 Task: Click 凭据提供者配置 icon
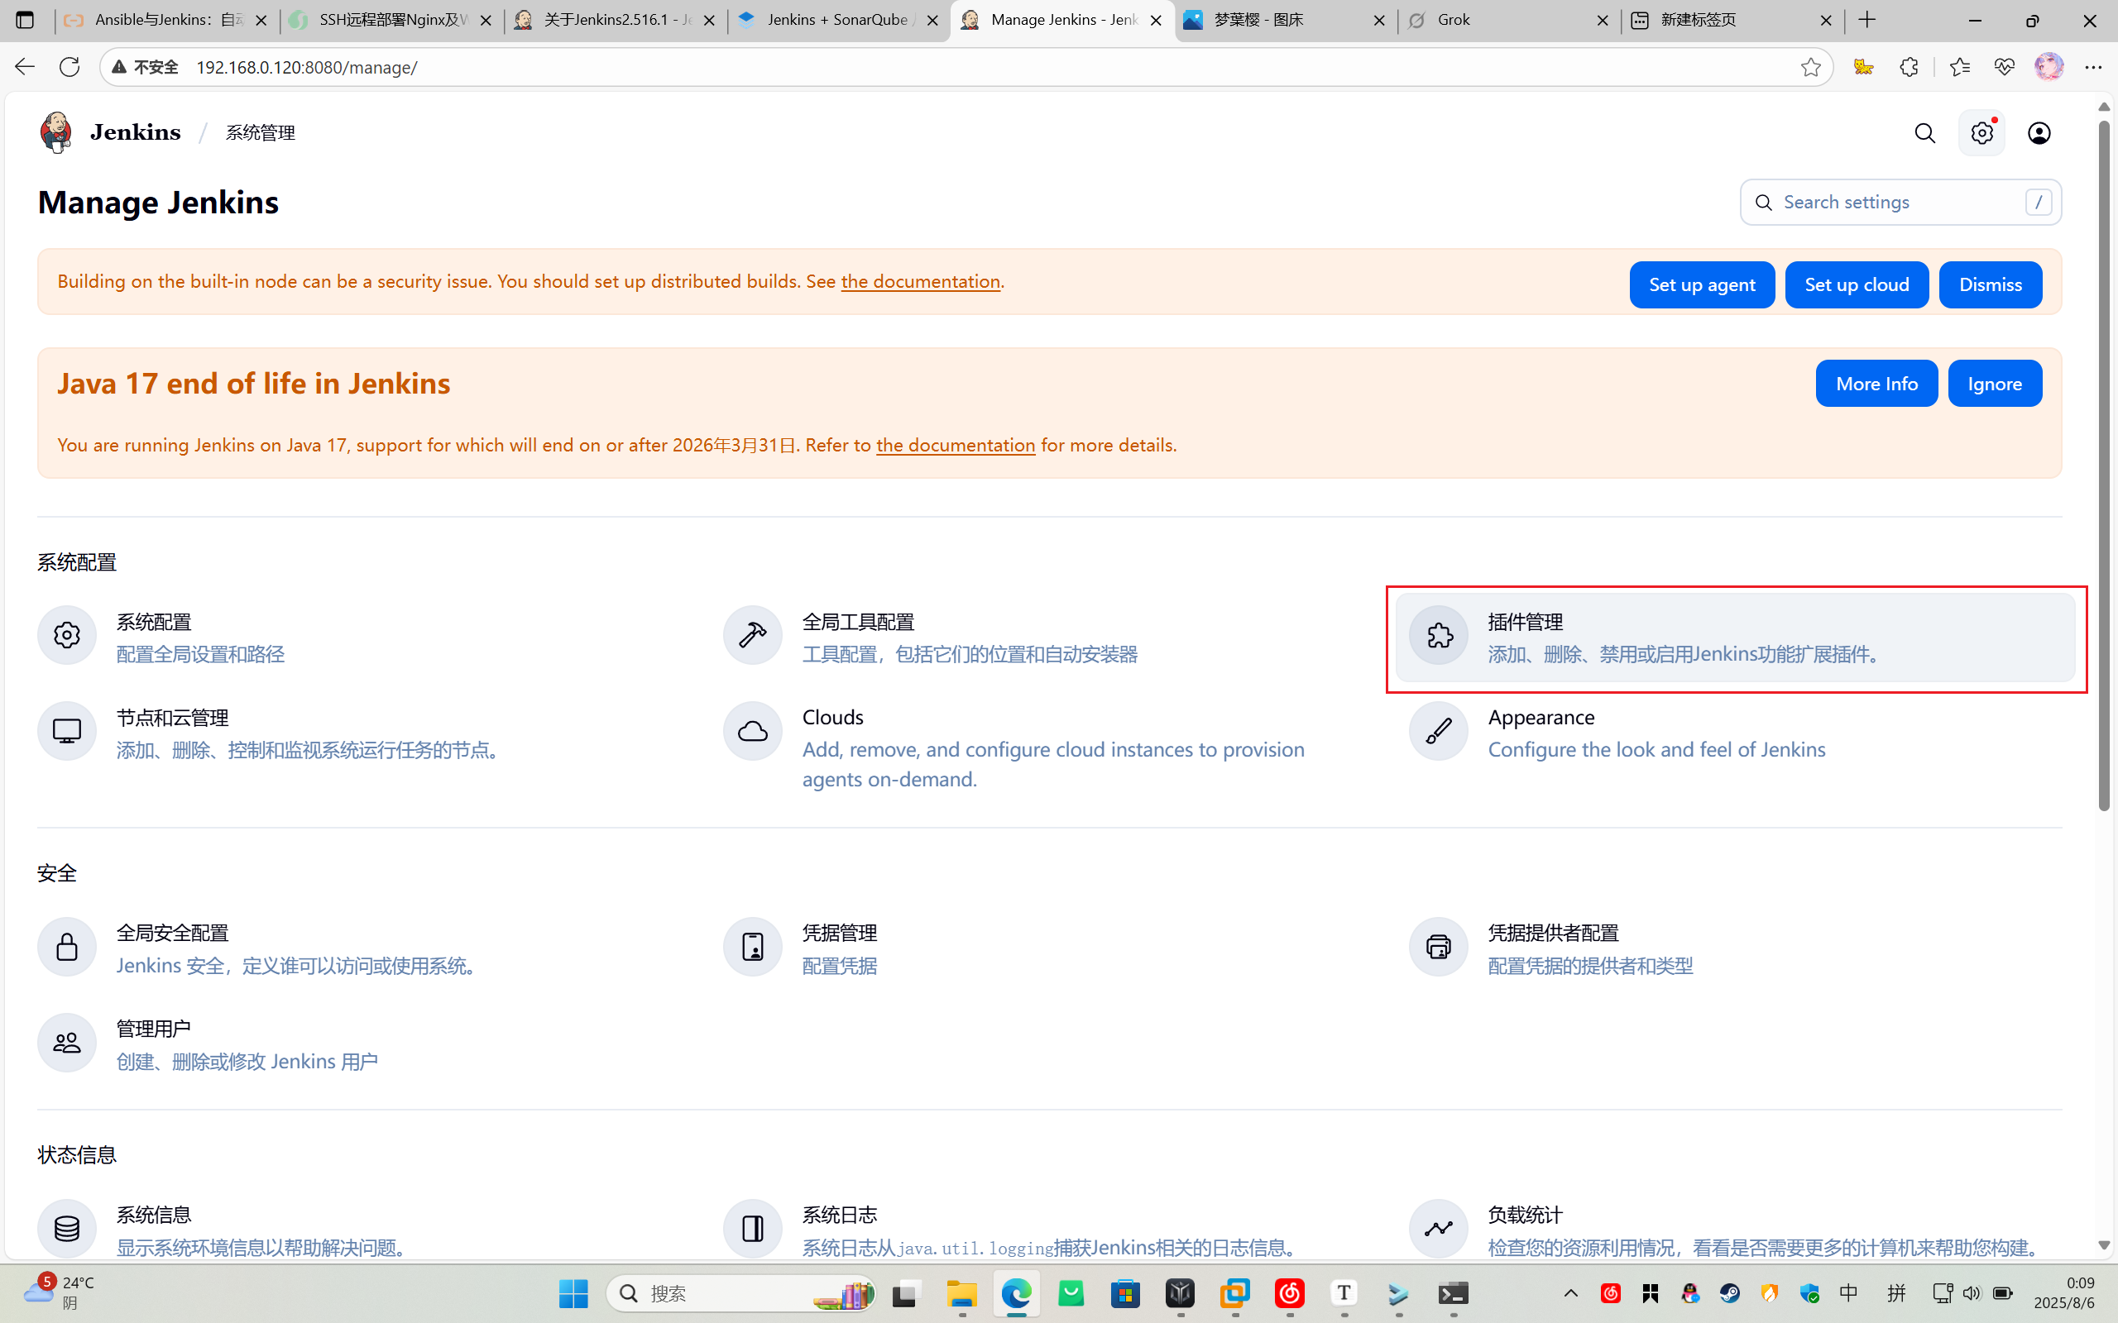pos(1439,947)
